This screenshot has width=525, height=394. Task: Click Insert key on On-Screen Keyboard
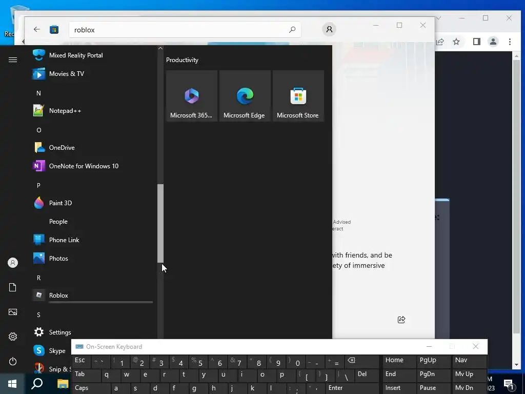coord(399,389)
